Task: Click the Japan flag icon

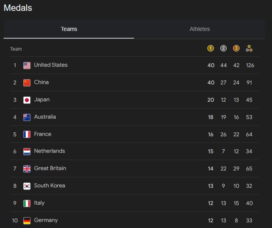Action: 27,100
